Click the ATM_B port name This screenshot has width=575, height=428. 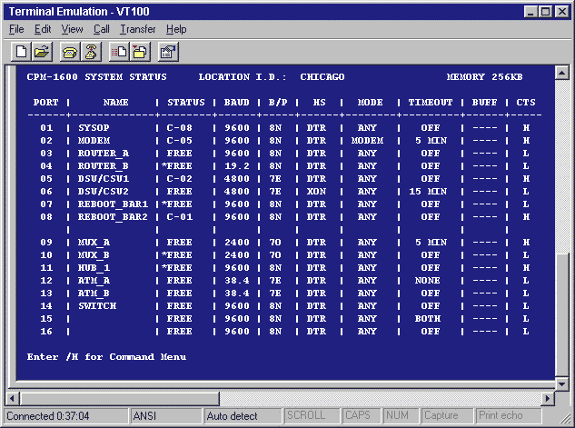[94, 293]
